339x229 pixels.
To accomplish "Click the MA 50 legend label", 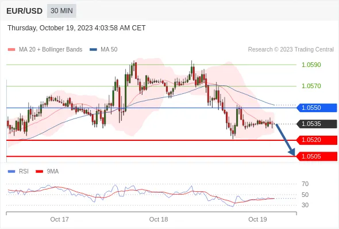I will [109, 50].
